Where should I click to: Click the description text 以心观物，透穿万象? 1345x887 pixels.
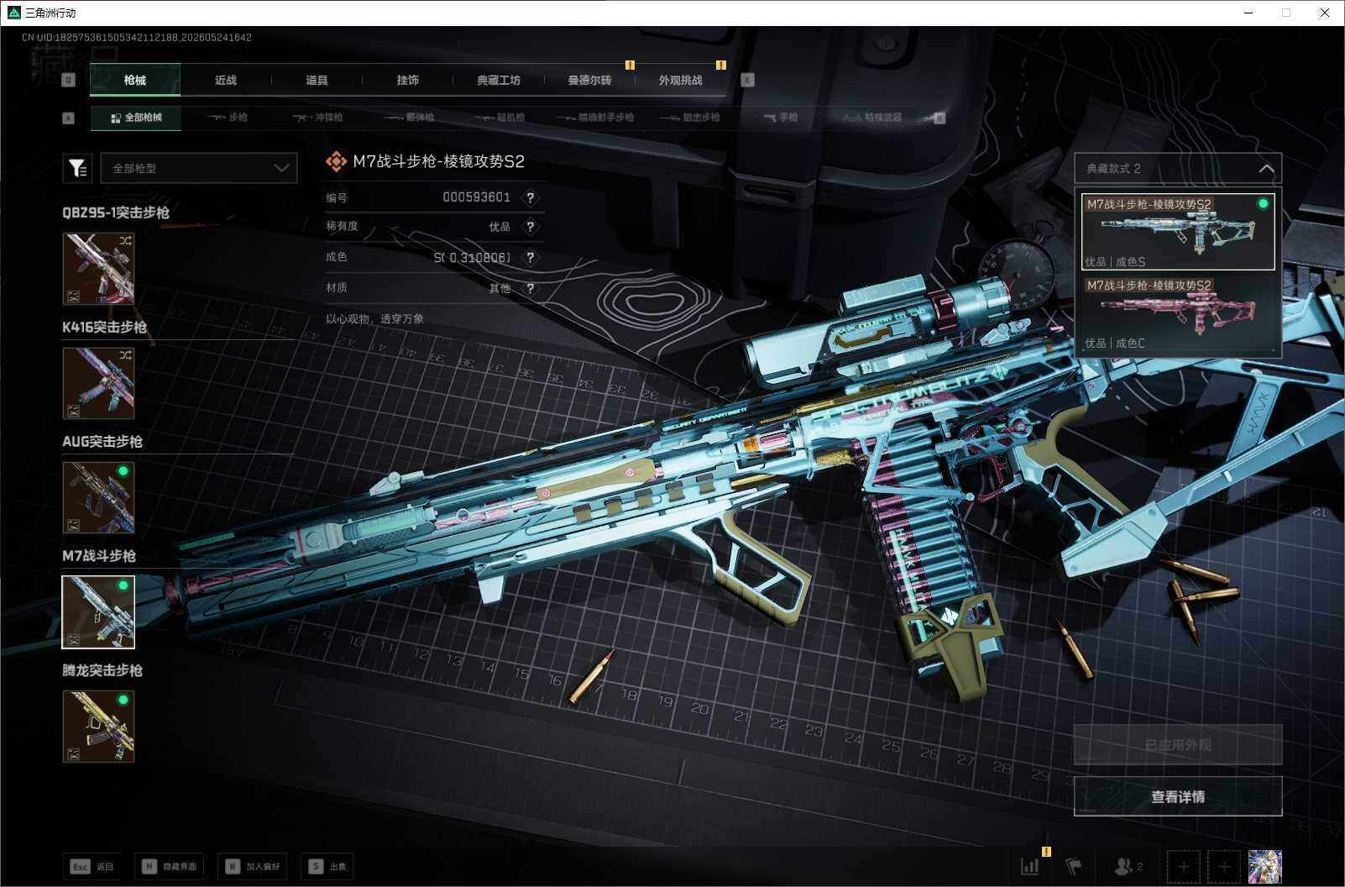(x=374, y=318)
